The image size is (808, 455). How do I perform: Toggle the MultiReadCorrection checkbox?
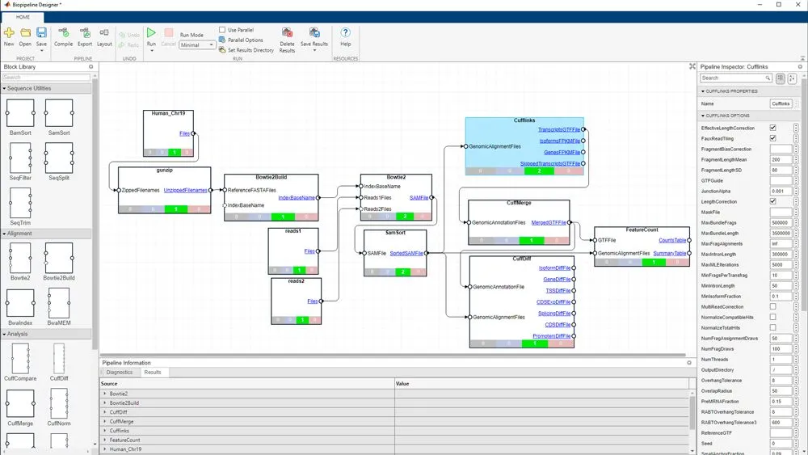[x=773, y=307]
